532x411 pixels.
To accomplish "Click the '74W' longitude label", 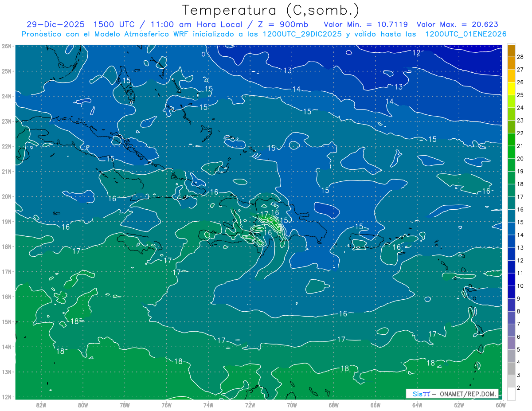I will click(208, 405).
